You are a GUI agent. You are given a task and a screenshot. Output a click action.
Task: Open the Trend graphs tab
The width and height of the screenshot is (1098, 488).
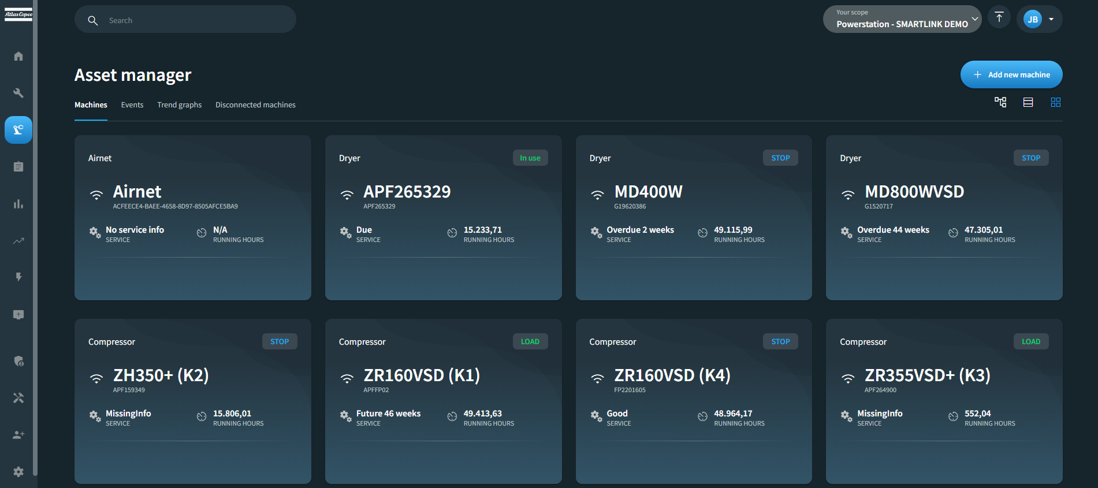(x=180, y=105)
